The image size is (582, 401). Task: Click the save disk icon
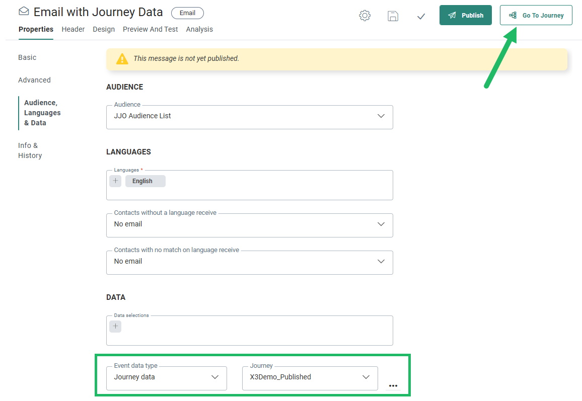[393, 16]
